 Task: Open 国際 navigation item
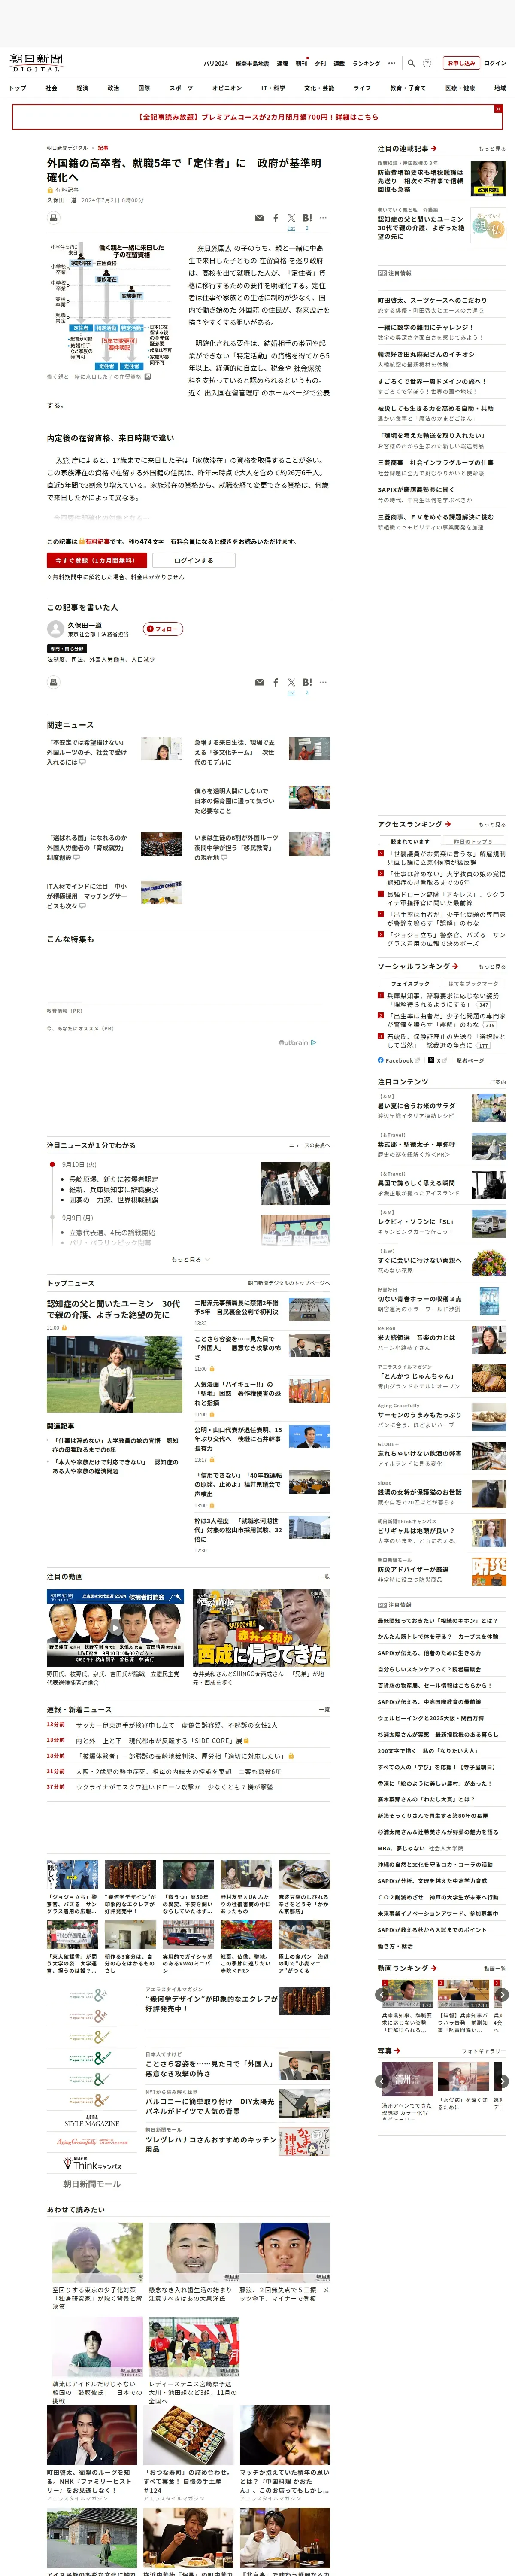(x=144, y=88)
